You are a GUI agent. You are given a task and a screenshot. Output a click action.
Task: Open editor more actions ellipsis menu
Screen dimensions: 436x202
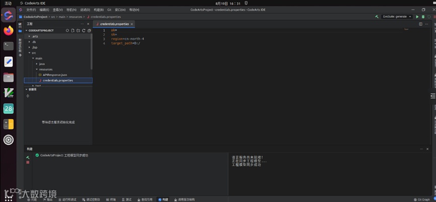point(427,24)
